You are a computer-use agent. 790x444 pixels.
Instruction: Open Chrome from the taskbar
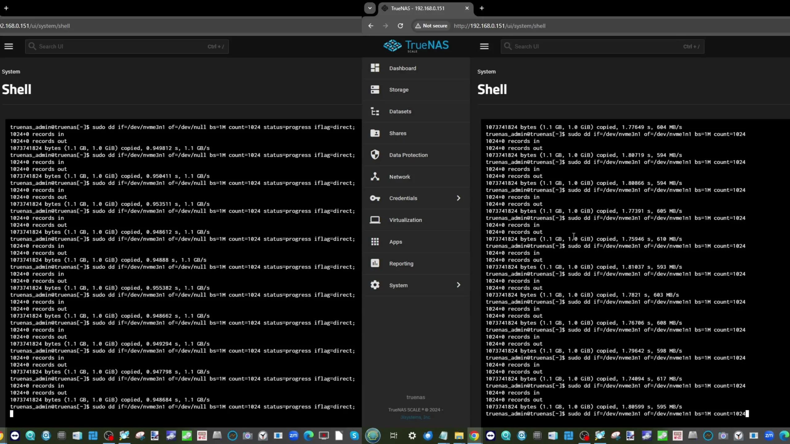pos(474,436)
